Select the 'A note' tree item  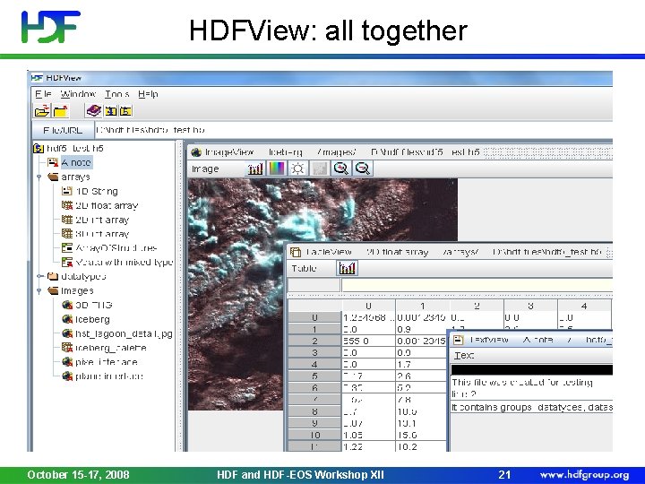pyautogui.click(x=76, y=162)
